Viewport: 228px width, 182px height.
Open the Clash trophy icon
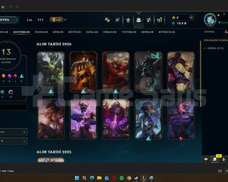(128, 20)
